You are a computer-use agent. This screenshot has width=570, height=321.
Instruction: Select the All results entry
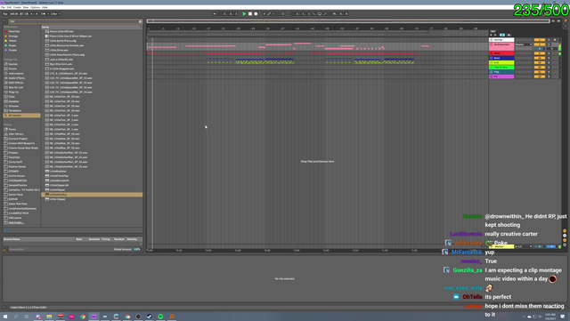(21, 115)
